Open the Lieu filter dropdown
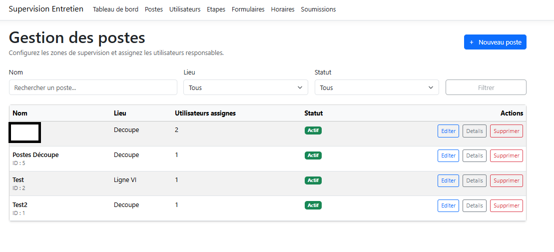 (x=246, y=87)
